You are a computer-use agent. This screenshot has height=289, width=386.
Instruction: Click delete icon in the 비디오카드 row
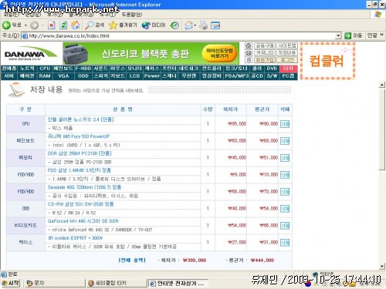point(285,226)
